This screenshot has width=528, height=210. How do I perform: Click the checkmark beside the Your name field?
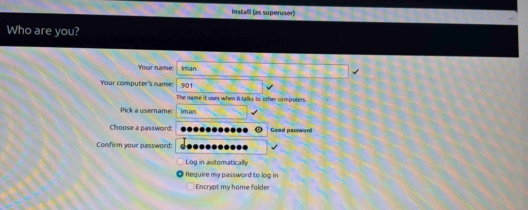pyautogui.click(x=355, y=71)
